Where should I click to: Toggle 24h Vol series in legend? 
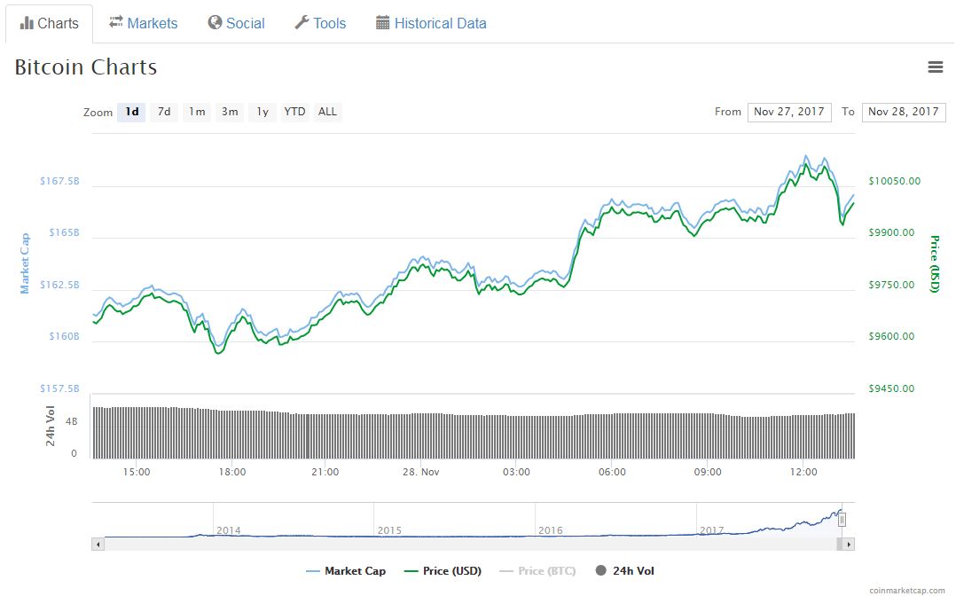point(624,571)
